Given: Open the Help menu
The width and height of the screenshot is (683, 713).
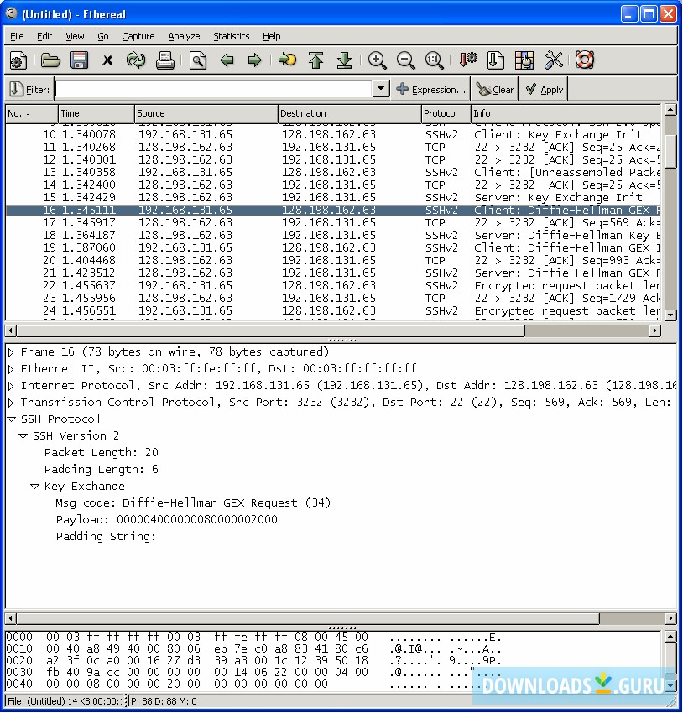Looking at the screenshot, I should tap(271, 36).
